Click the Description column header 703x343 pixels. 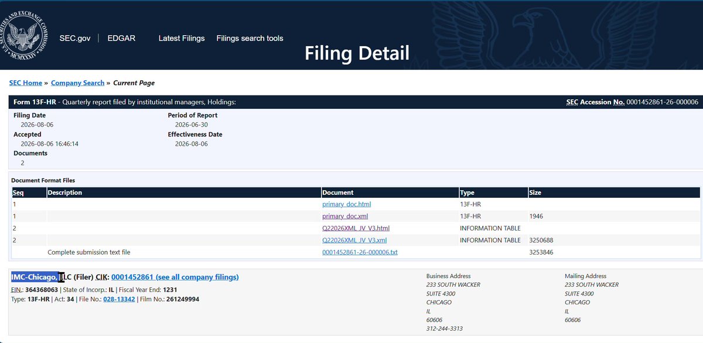(65, 192)
